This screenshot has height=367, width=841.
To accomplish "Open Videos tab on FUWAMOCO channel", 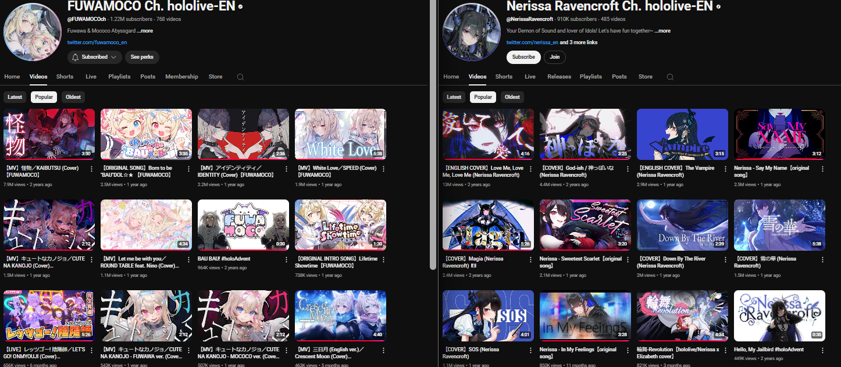I will click(38, 77).
